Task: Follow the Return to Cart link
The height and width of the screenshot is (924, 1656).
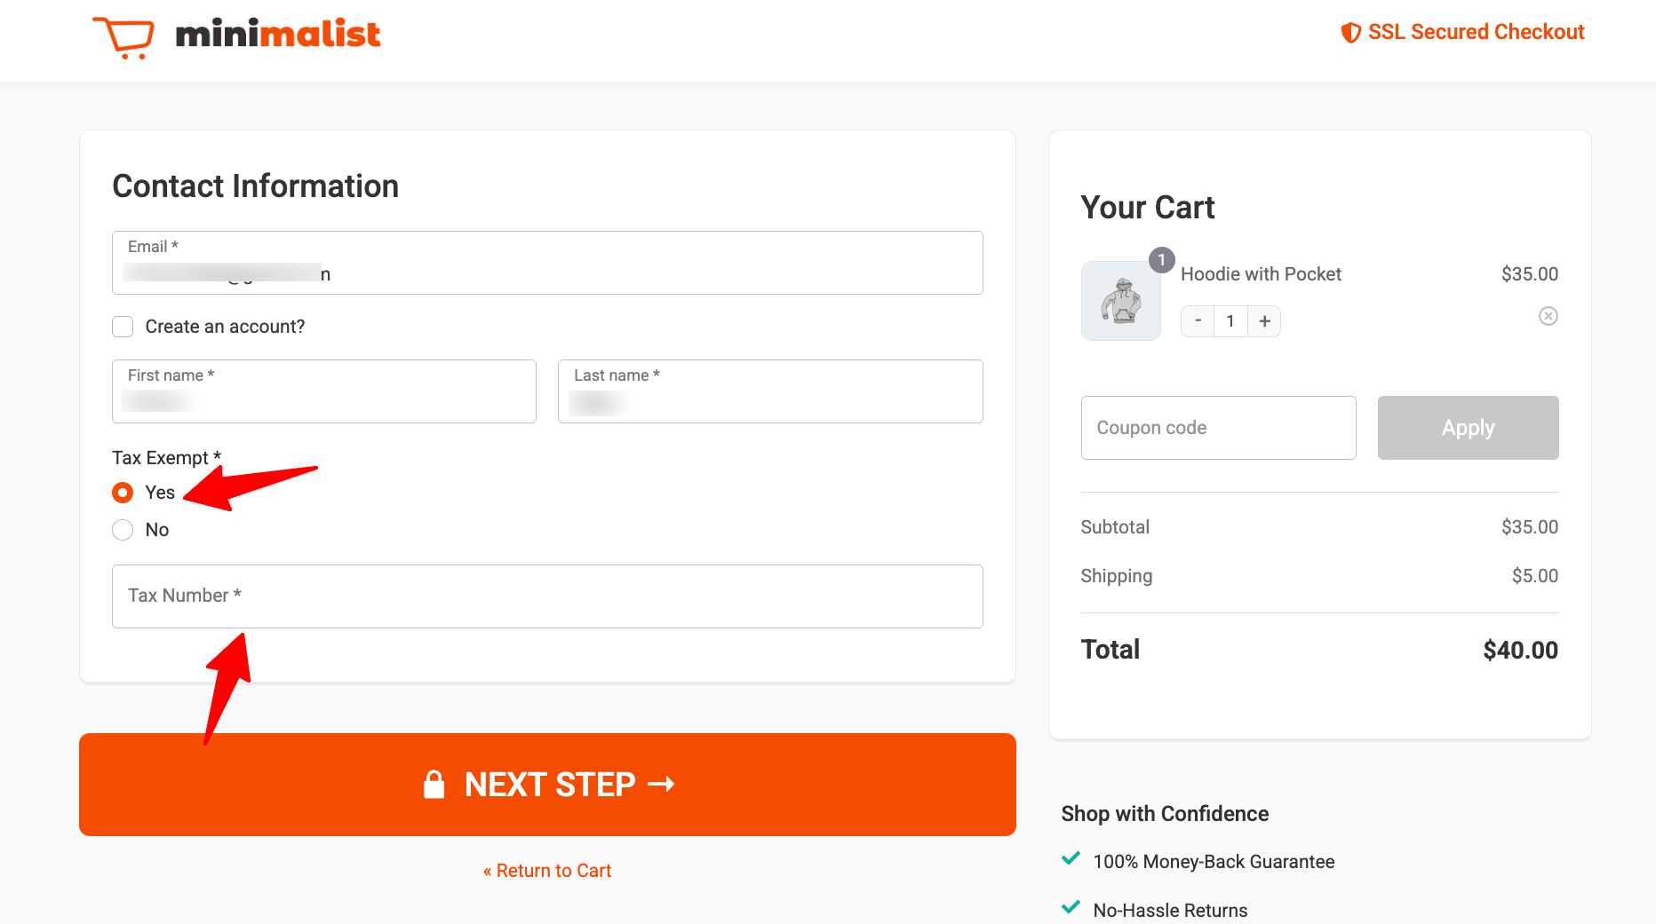Action: point(547,871)
